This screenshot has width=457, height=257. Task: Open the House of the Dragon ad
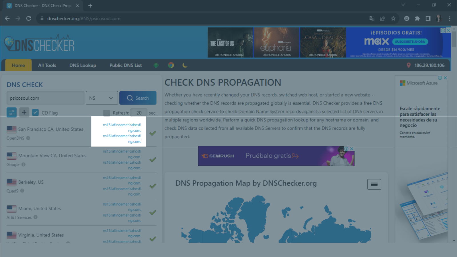click(323, 43)
